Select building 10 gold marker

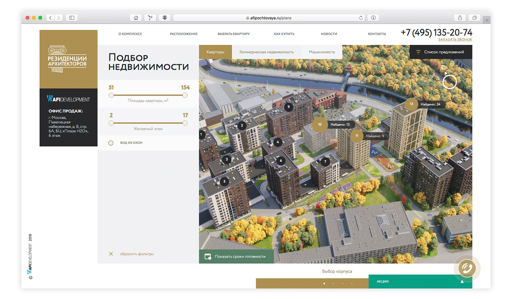tap(320, 124)
